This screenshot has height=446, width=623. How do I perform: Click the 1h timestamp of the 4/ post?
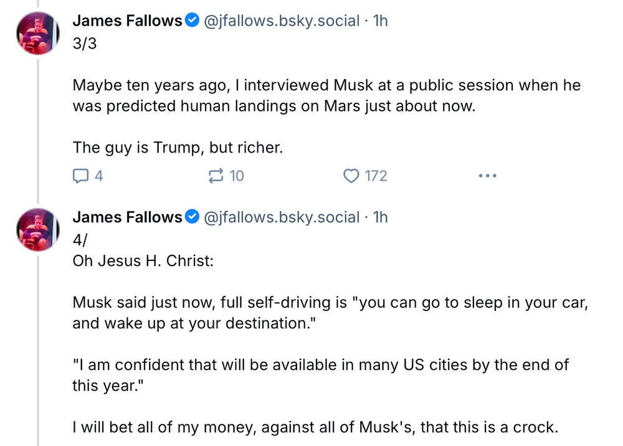click(x=380, y=217)
